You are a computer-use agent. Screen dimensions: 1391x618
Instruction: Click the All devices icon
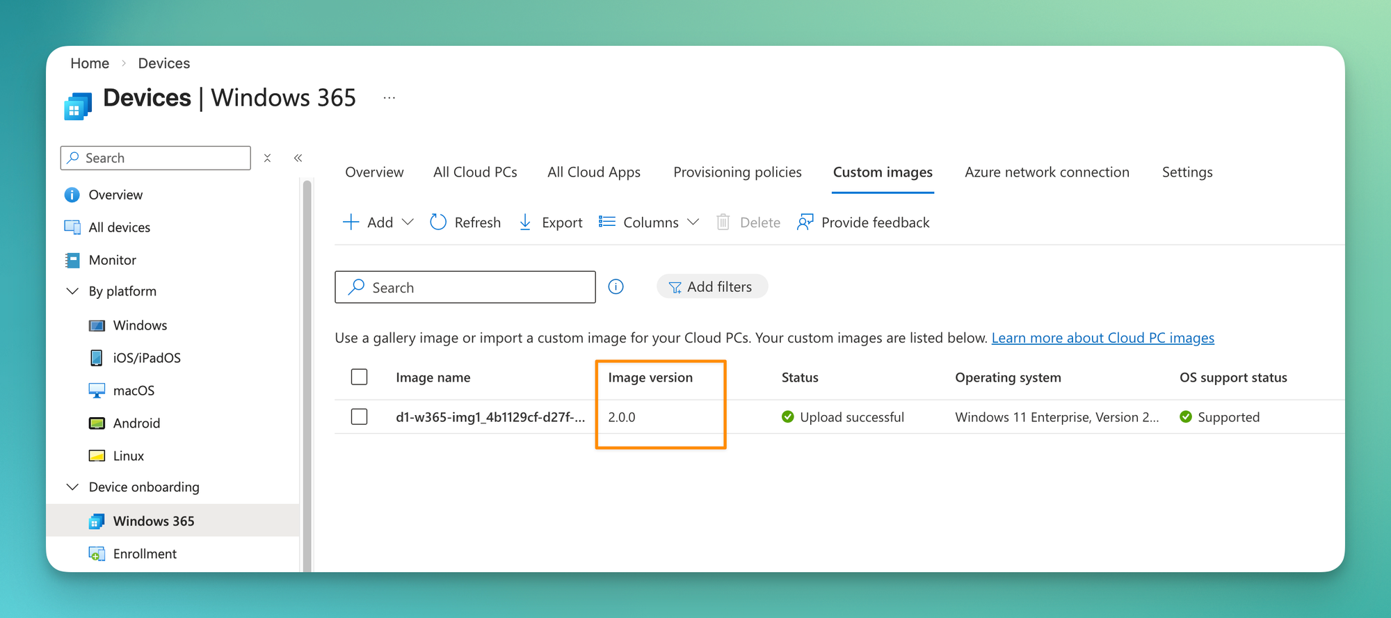(72, 227)
